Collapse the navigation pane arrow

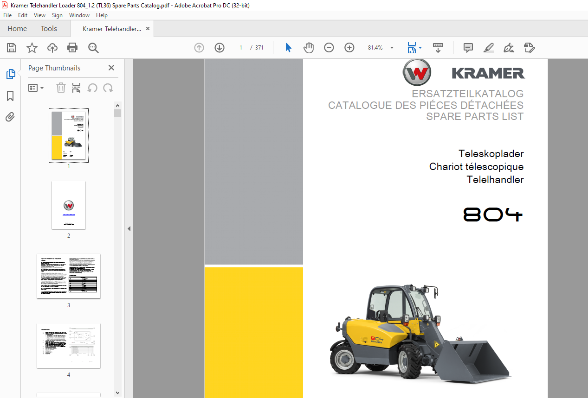coord(129,228)
